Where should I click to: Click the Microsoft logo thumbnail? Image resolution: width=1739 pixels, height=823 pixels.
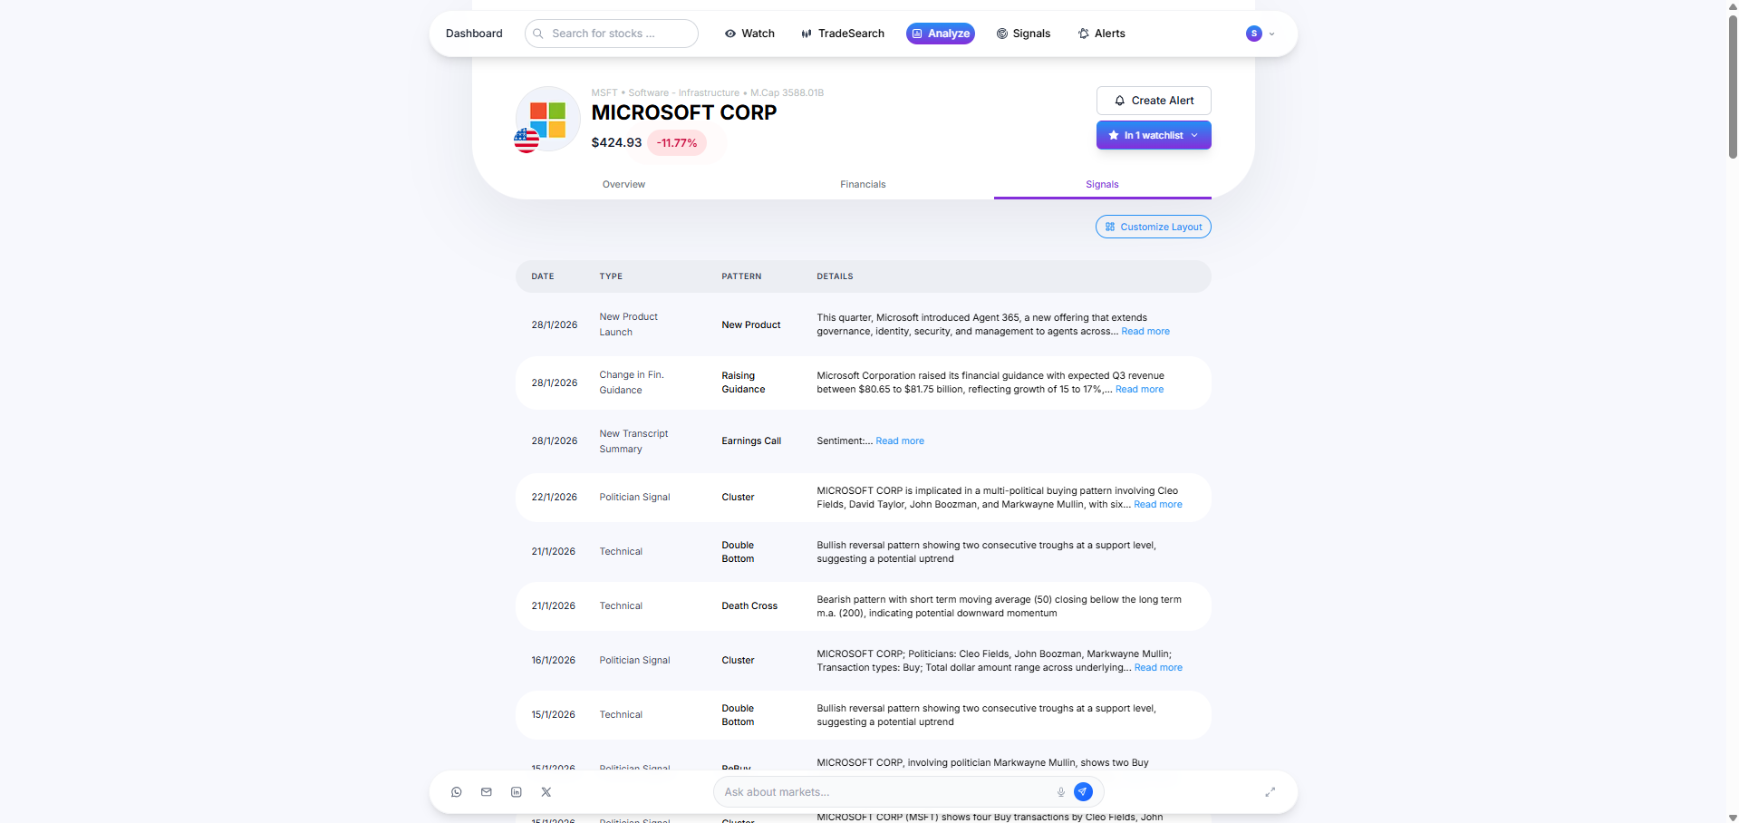tap(547, 120)
